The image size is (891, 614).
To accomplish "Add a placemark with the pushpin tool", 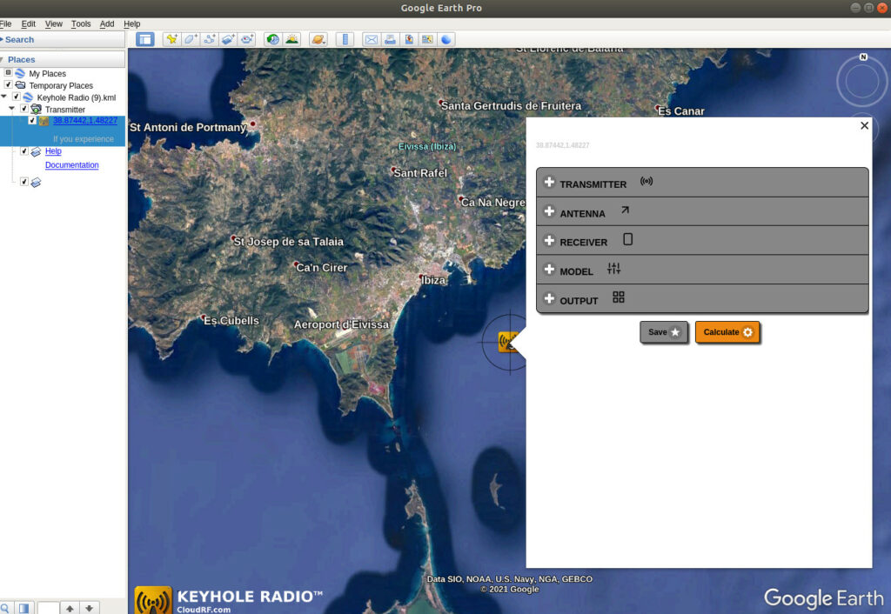I will 171,39.
